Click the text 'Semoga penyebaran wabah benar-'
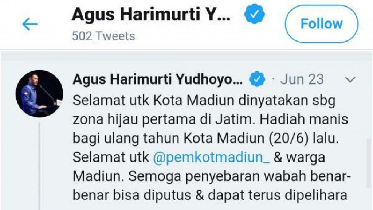This screenshot has width=373, height=210. click(x=240, y=176)
